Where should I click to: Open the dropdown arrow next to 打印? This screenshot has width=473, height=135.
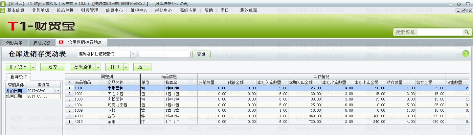coord(126,67)
